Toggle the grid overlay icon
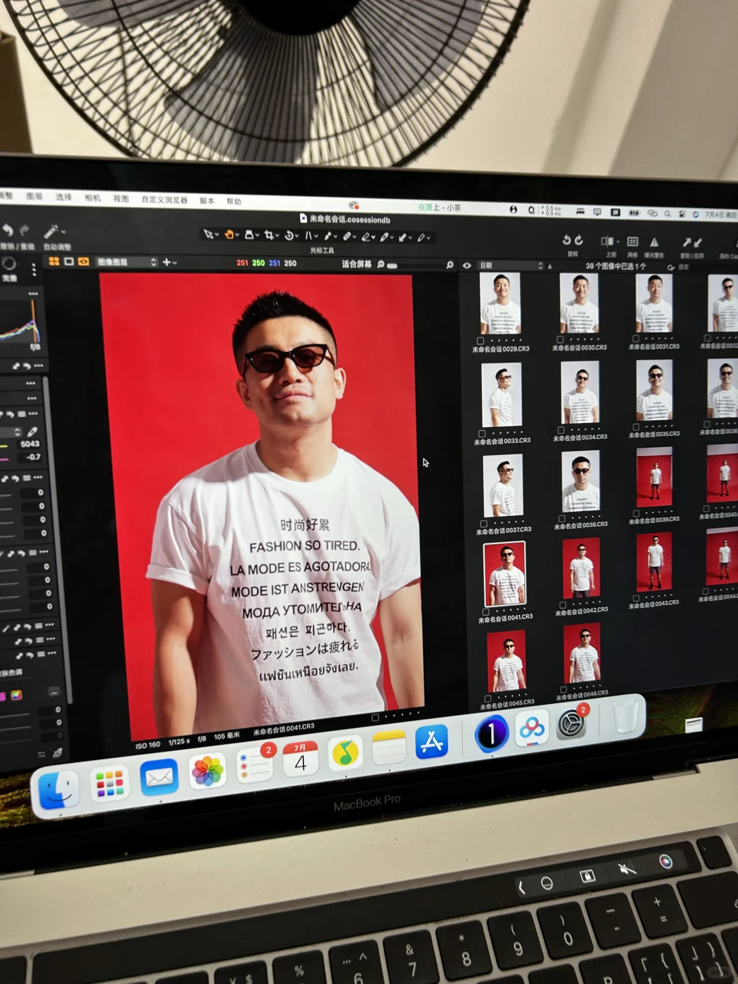Viewport: 738px width, 984px height. pos(633,241)
